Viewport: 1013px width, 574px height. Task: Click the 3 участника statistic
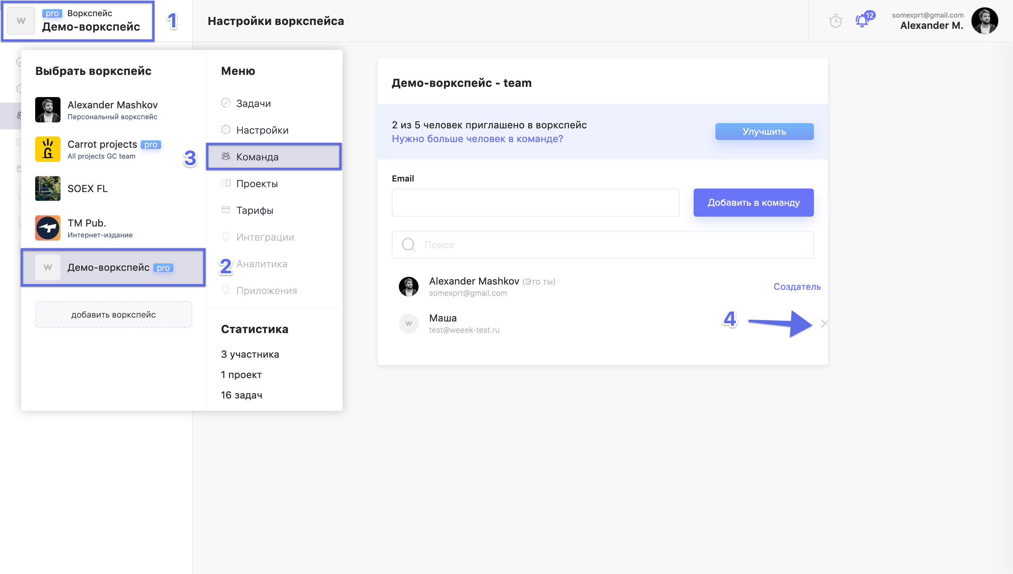pyautogui.click(x=250, y=355)
